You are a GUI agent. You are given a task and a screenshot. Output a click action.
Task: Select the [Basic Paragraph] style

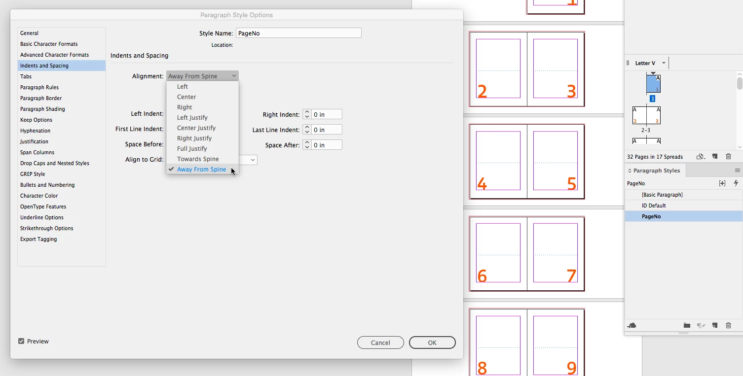tap(684, 195)
